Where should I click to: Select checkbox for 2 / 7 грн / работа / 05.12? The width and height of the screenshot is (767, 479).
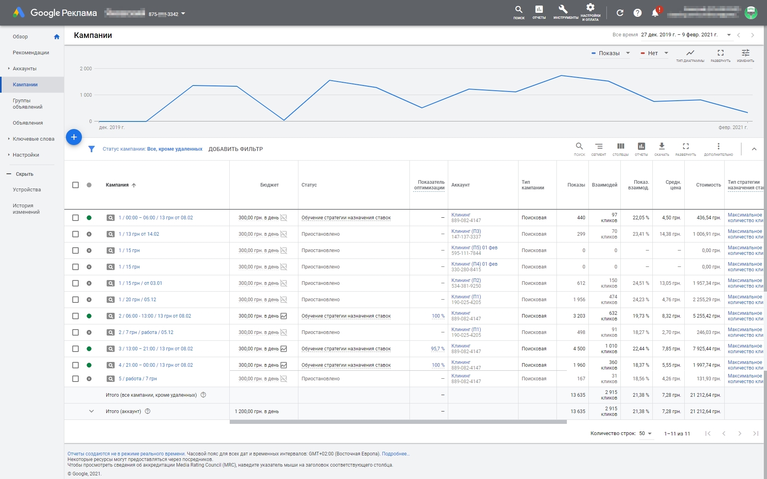point(76,332)
